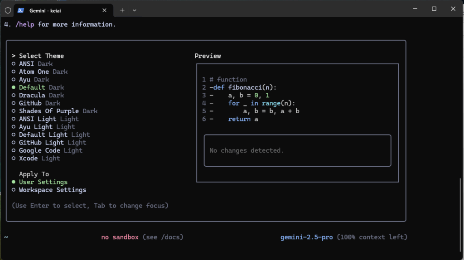
Task: Minimize the terminal window
Action: point(415,9)
